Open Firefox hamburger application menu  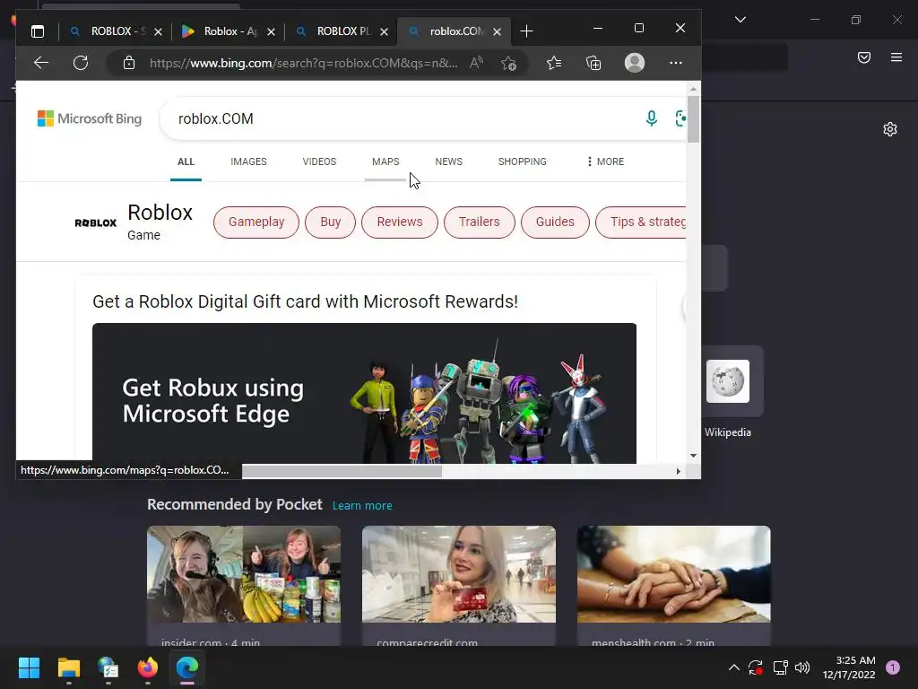(896, 57)
